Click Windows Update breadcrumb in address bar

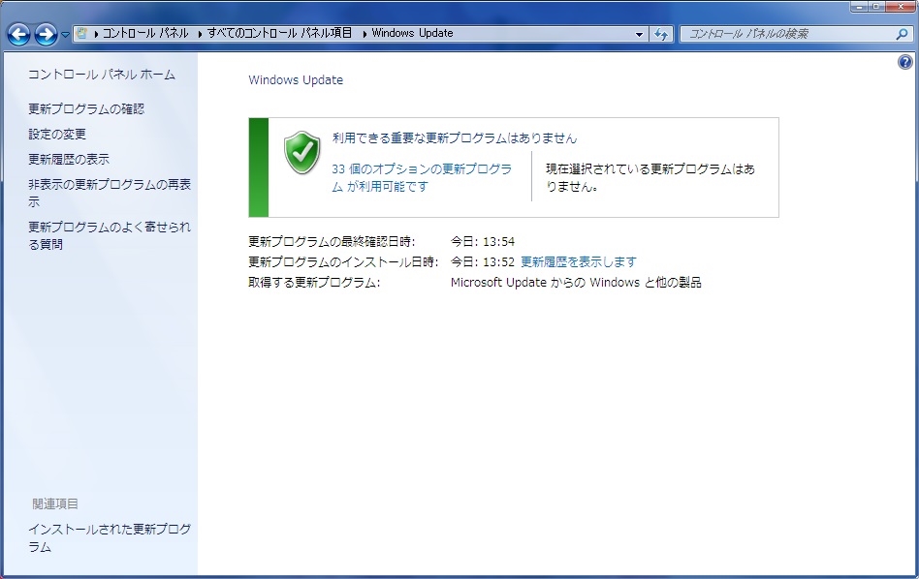412,33
